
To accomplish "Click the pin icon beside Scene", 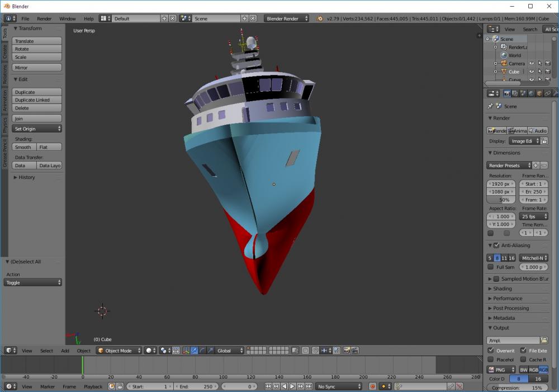I will coord(491,106).
